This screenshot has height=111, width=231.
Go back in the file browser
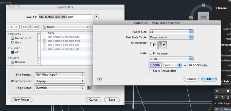11,27
